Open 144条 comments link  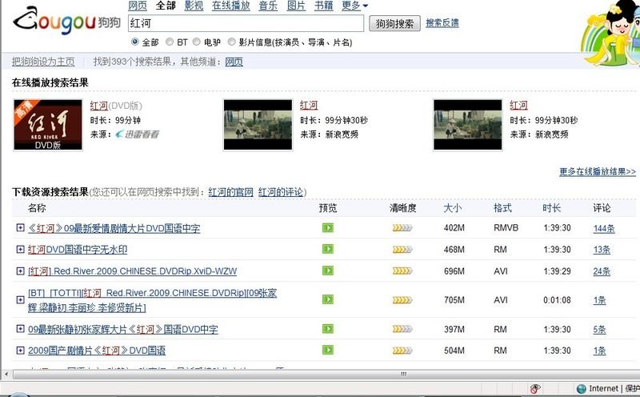click(604, 228)
